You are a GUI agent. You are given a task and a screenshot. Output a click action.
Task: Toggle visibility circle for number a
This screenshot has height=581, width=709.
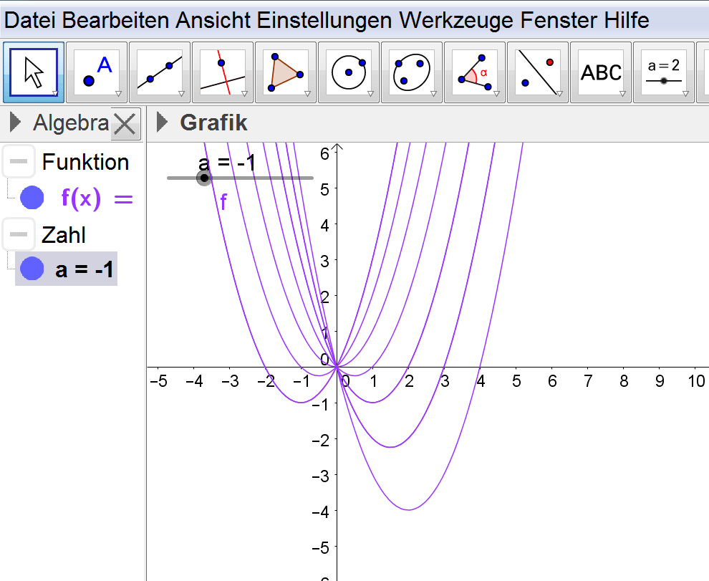[x=32, y=269]
